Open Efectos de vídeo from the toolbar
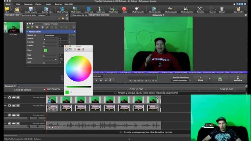Viewport: 251px width, 141px height. pyautogui.click(x=154, y=9)
